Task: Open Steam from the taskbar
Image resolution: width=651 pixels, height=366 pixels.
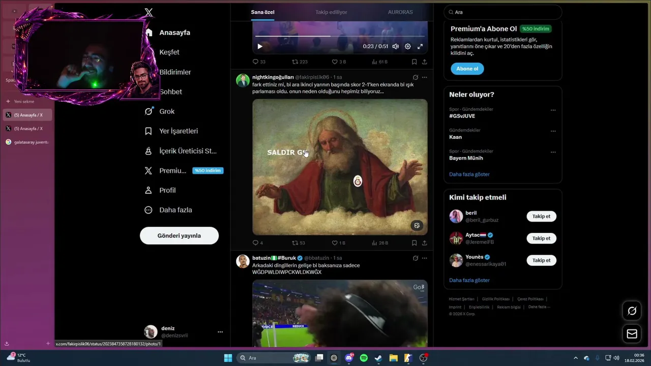Action: [x=378, y=358]
